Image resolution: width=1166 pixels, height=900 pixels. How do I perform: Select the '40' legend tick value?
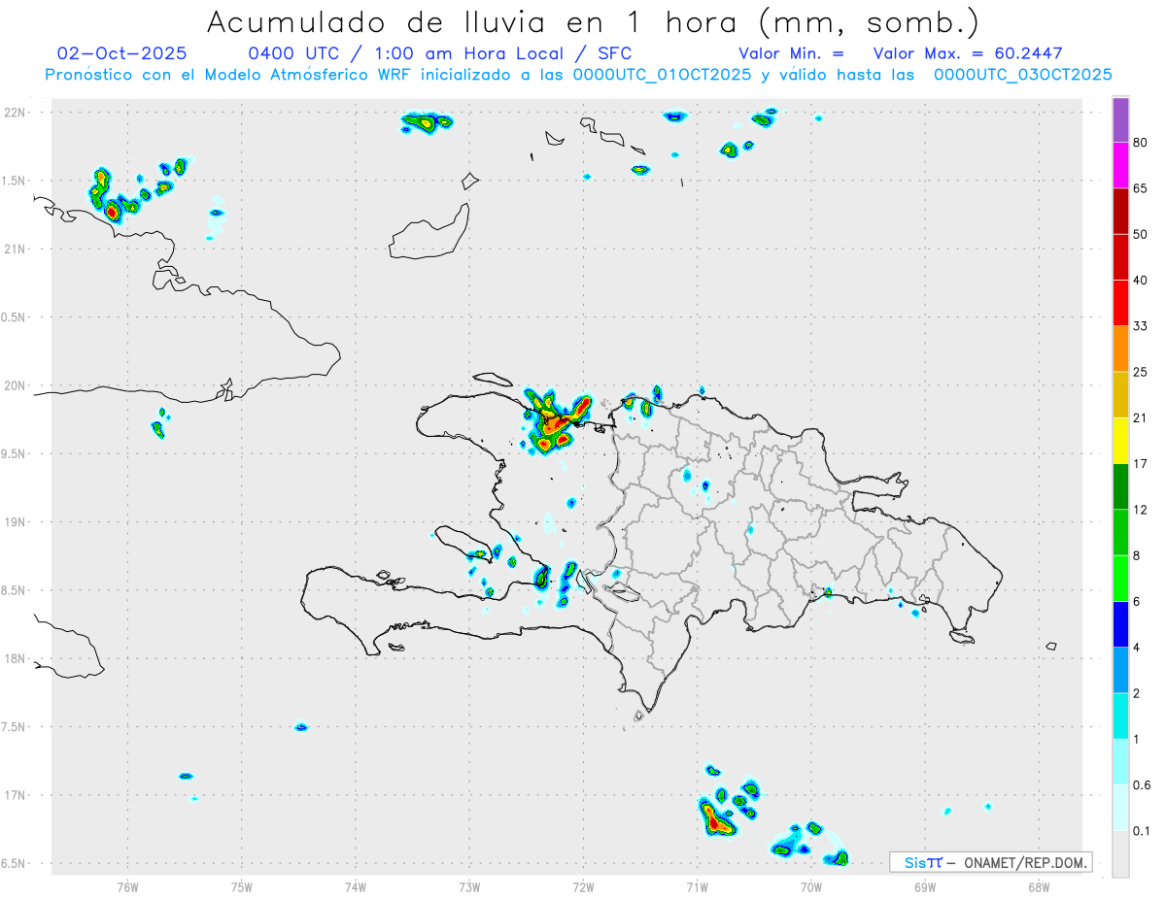(1140, 281)
